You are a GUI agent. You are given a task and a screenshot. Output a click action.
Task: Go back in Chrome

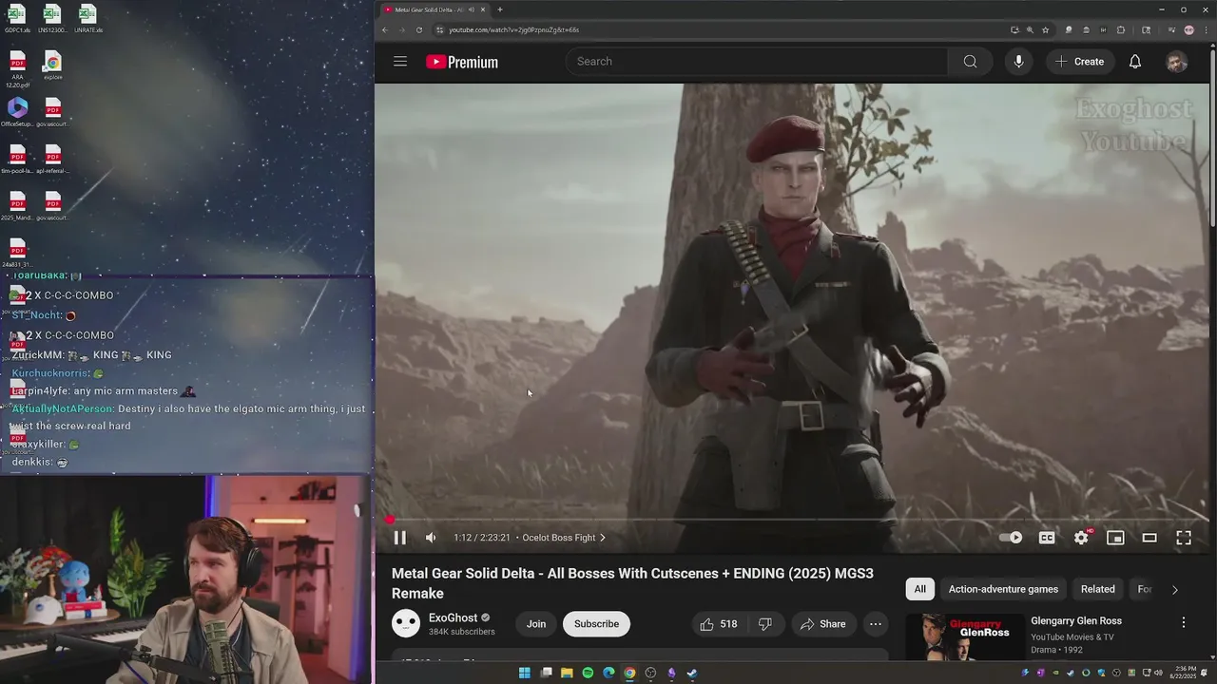pyautogui.click(x=385, y=29)
